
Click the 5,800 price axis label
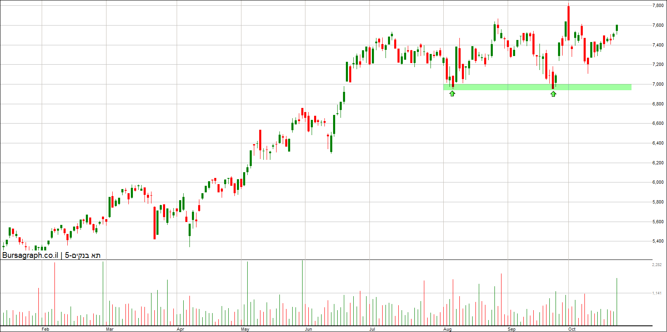coord(658,202)
